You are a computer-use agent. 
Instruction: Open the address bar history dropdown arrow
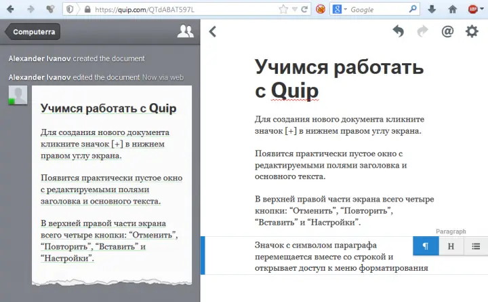click(x=294, y=10)
